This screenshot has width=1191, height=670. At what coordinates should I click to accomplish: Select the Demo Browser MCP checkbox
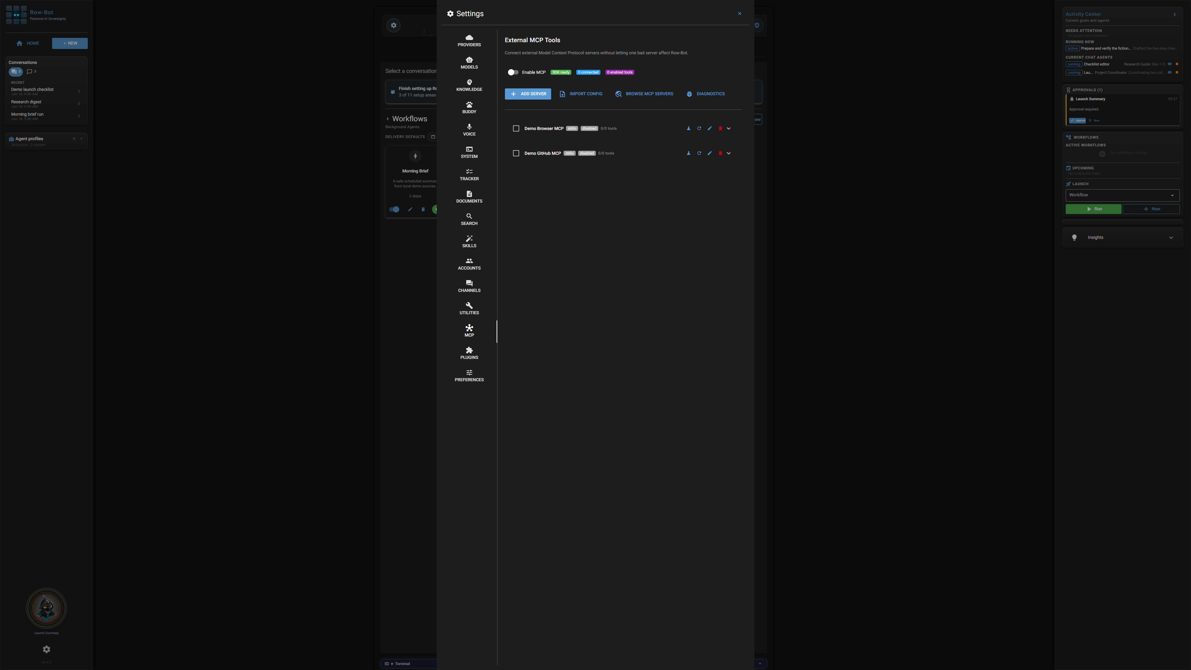click(x=516, y=128)
